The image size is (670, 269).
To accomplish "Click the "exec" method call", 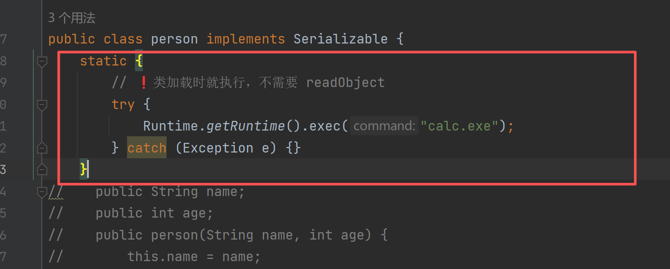I will point(325,126).
